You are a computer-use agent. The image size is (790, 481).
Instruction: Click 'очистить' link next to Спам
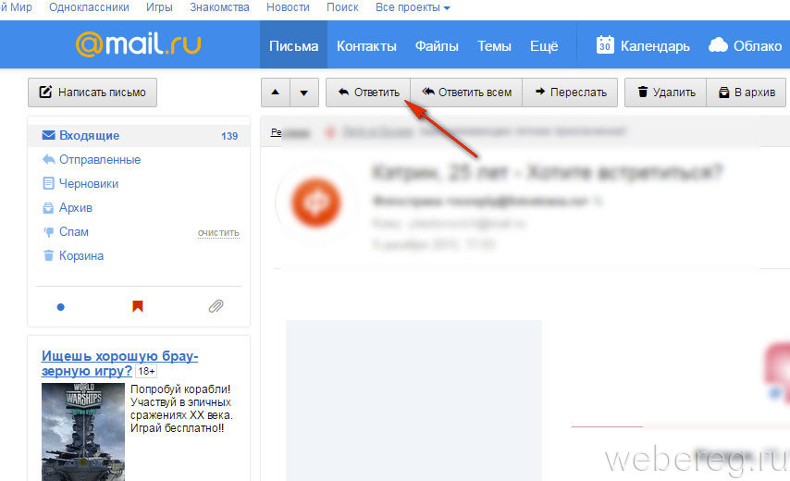click(x=218, y=232)
